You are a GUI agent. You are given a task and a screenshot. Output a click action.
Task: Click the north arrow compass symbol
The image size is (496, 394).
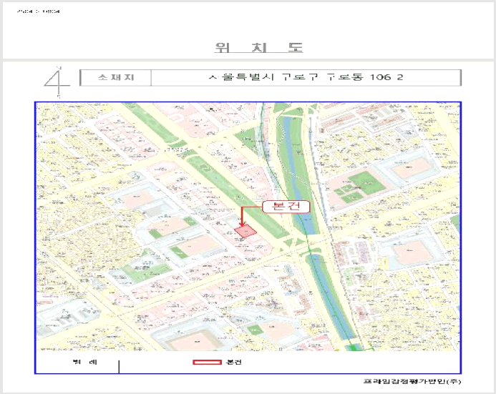57,82
